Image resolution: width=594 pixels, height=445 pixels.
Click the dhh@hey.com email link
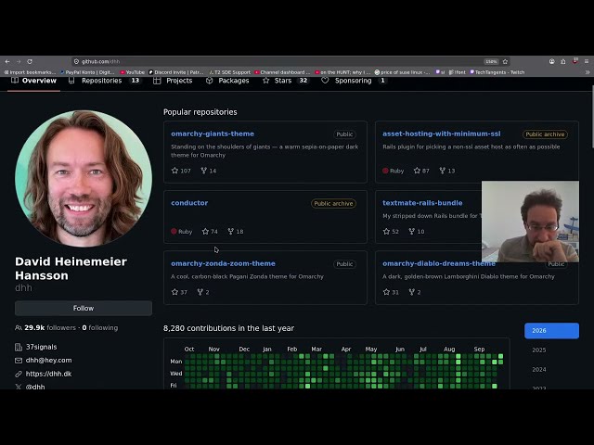click(48, 361)
